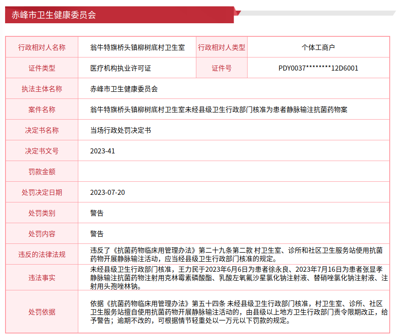Click the case name ending in 抗菌药物案

click(x=219, y=109)
